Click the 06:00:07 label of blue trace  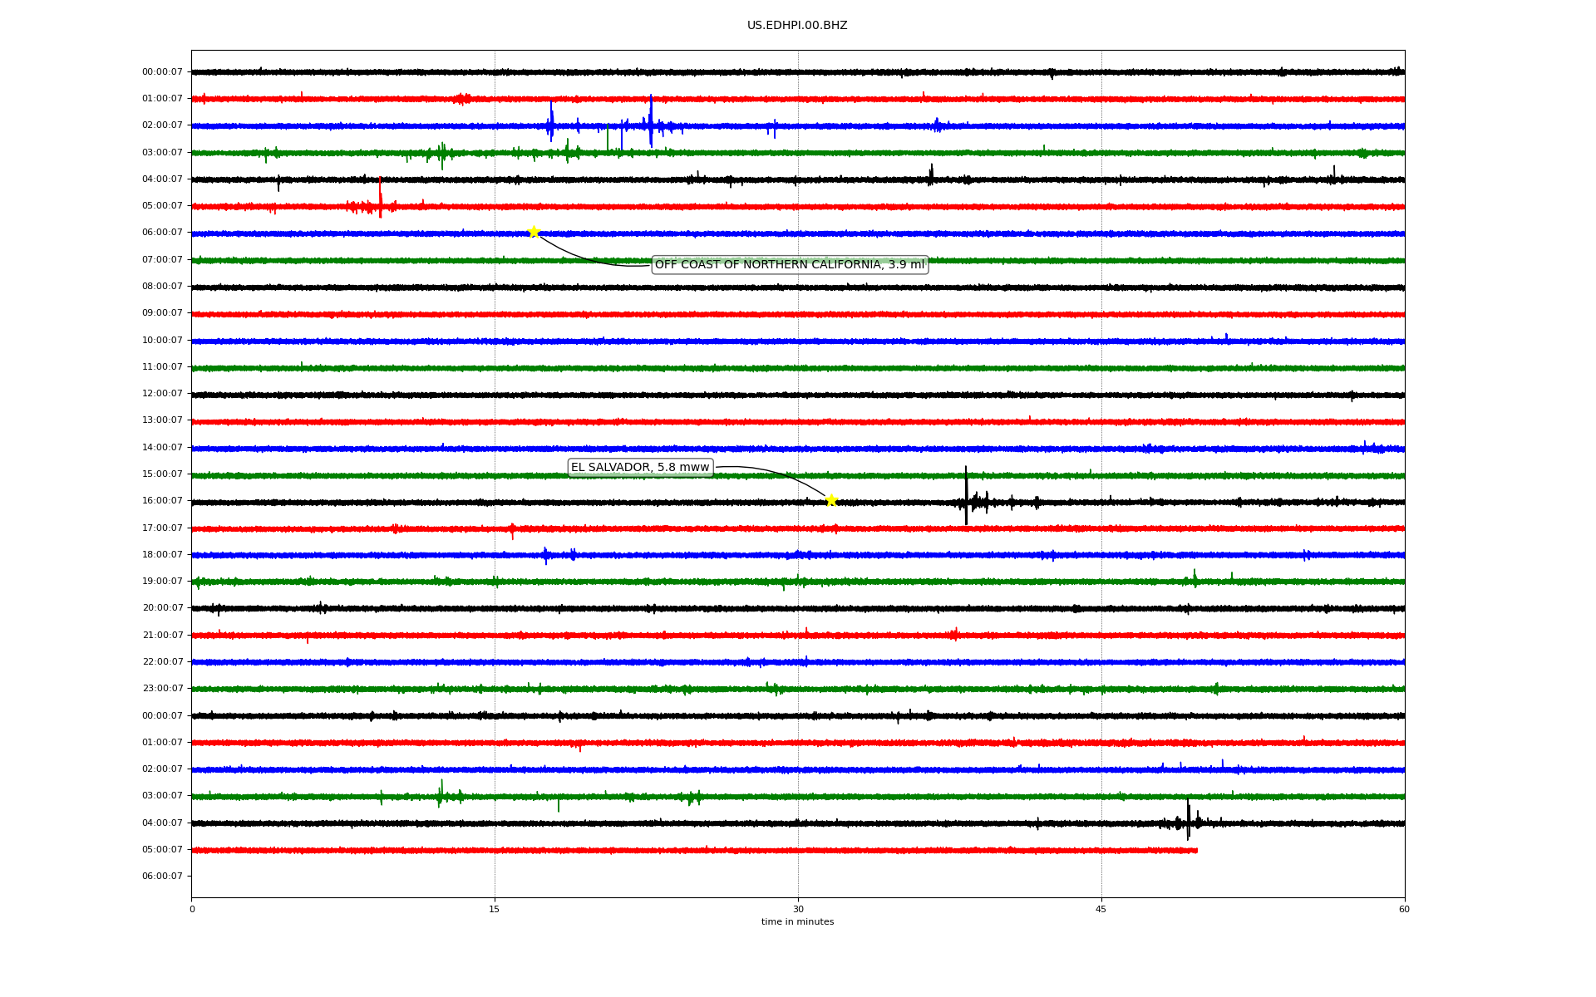(162, 233)
